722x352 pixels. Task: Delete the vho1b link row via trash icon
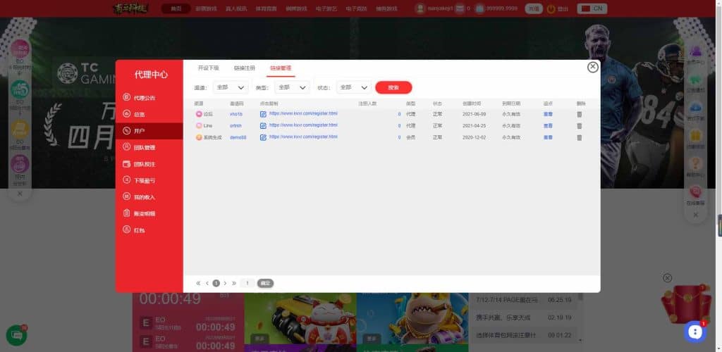tap(580, 114)
